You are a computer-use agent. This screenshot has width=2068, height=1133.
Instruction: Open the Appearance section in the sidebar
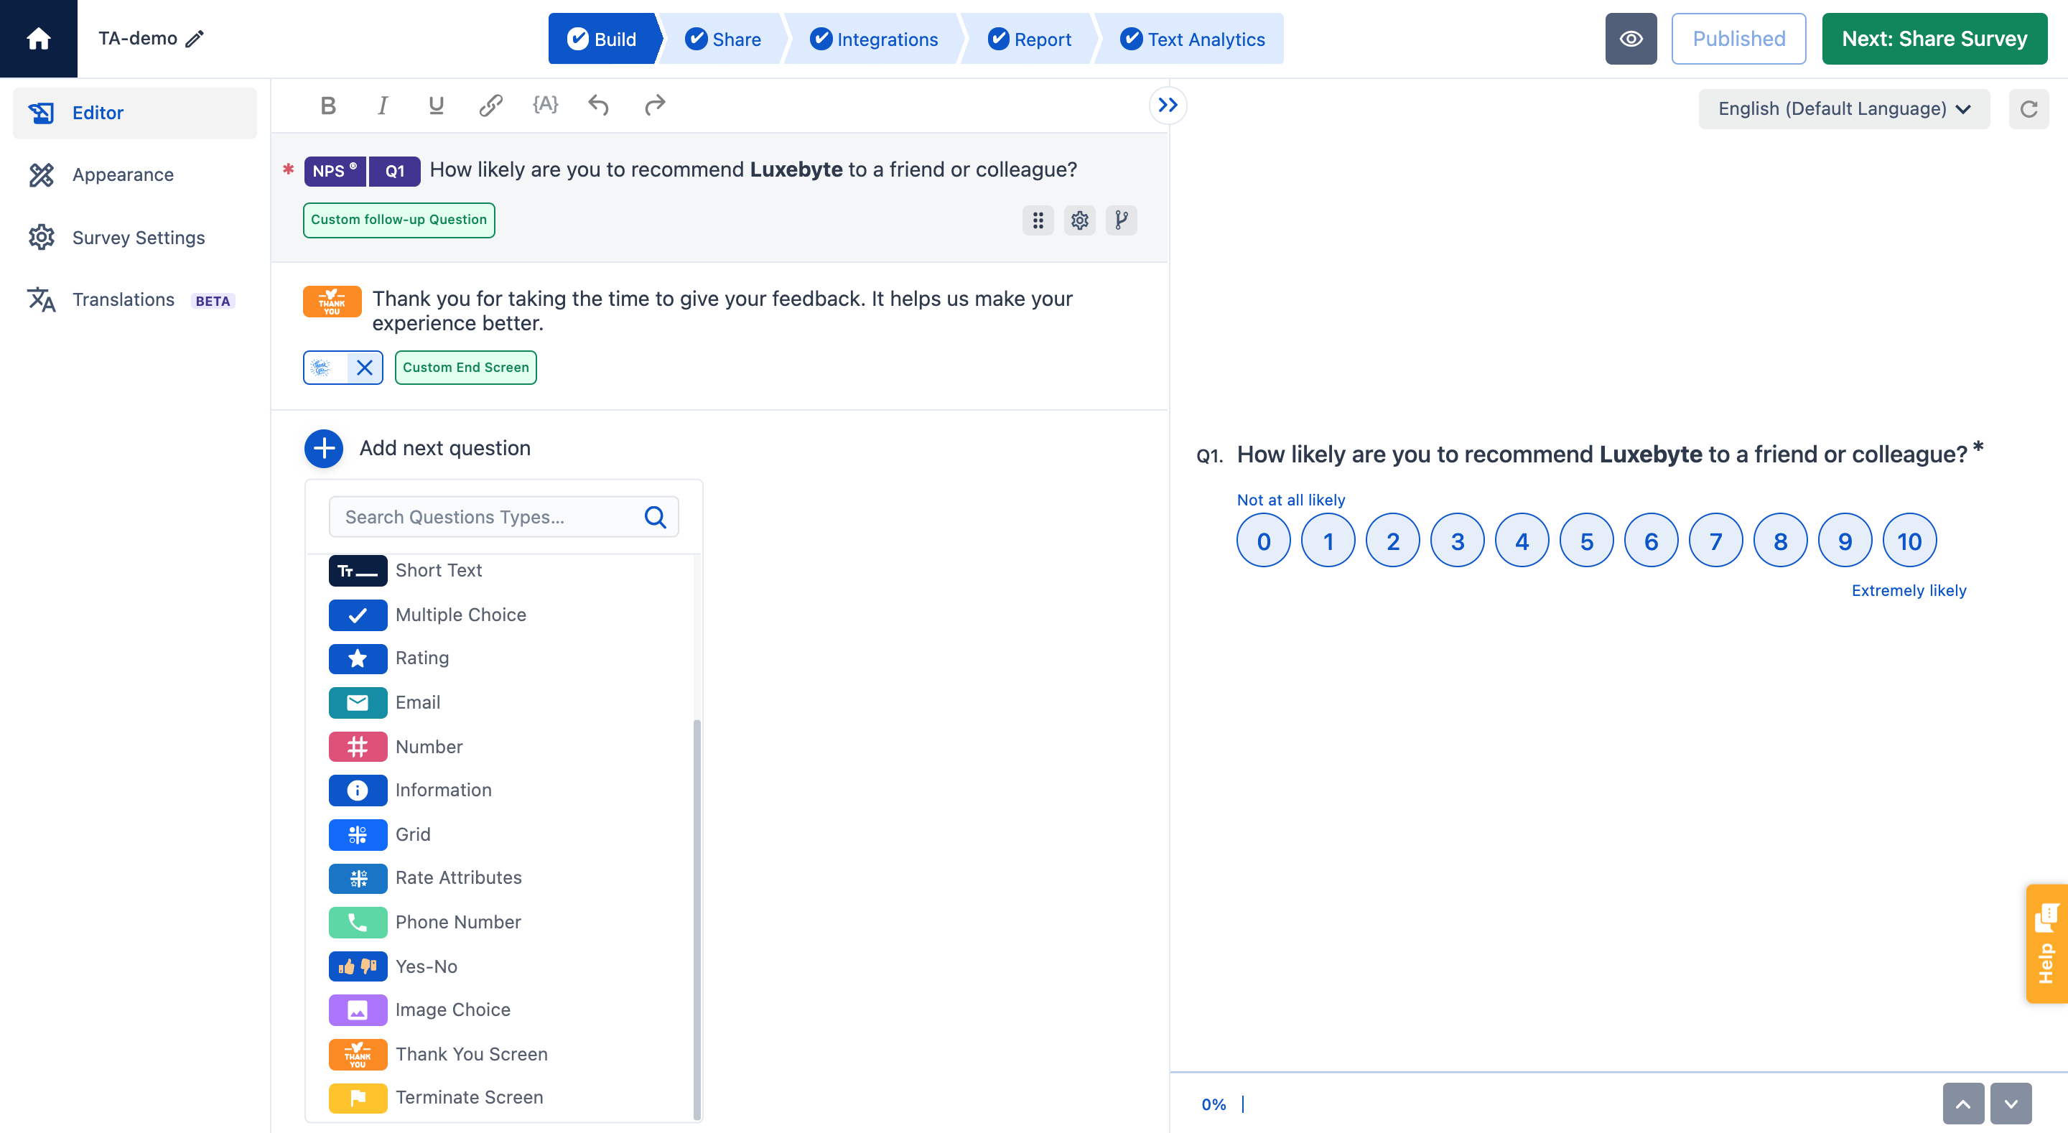[x=123, y=174]
